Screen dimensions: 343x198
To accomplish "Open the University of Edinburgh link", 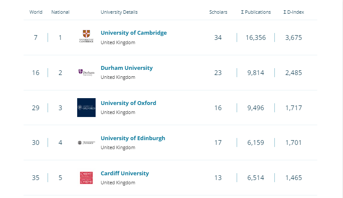I will tap(132, 138).
